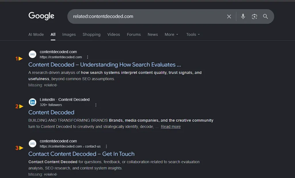Go to the News tab
Viewport: 295px width, 178px height.
[x=153, y=34]
